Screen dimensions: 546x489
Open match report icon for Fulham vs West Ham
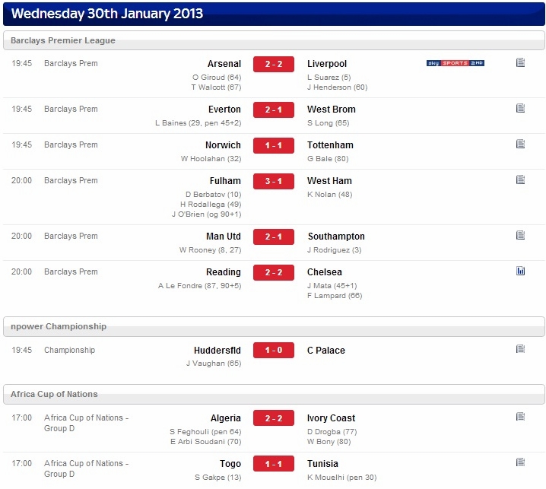coord(520,179)
